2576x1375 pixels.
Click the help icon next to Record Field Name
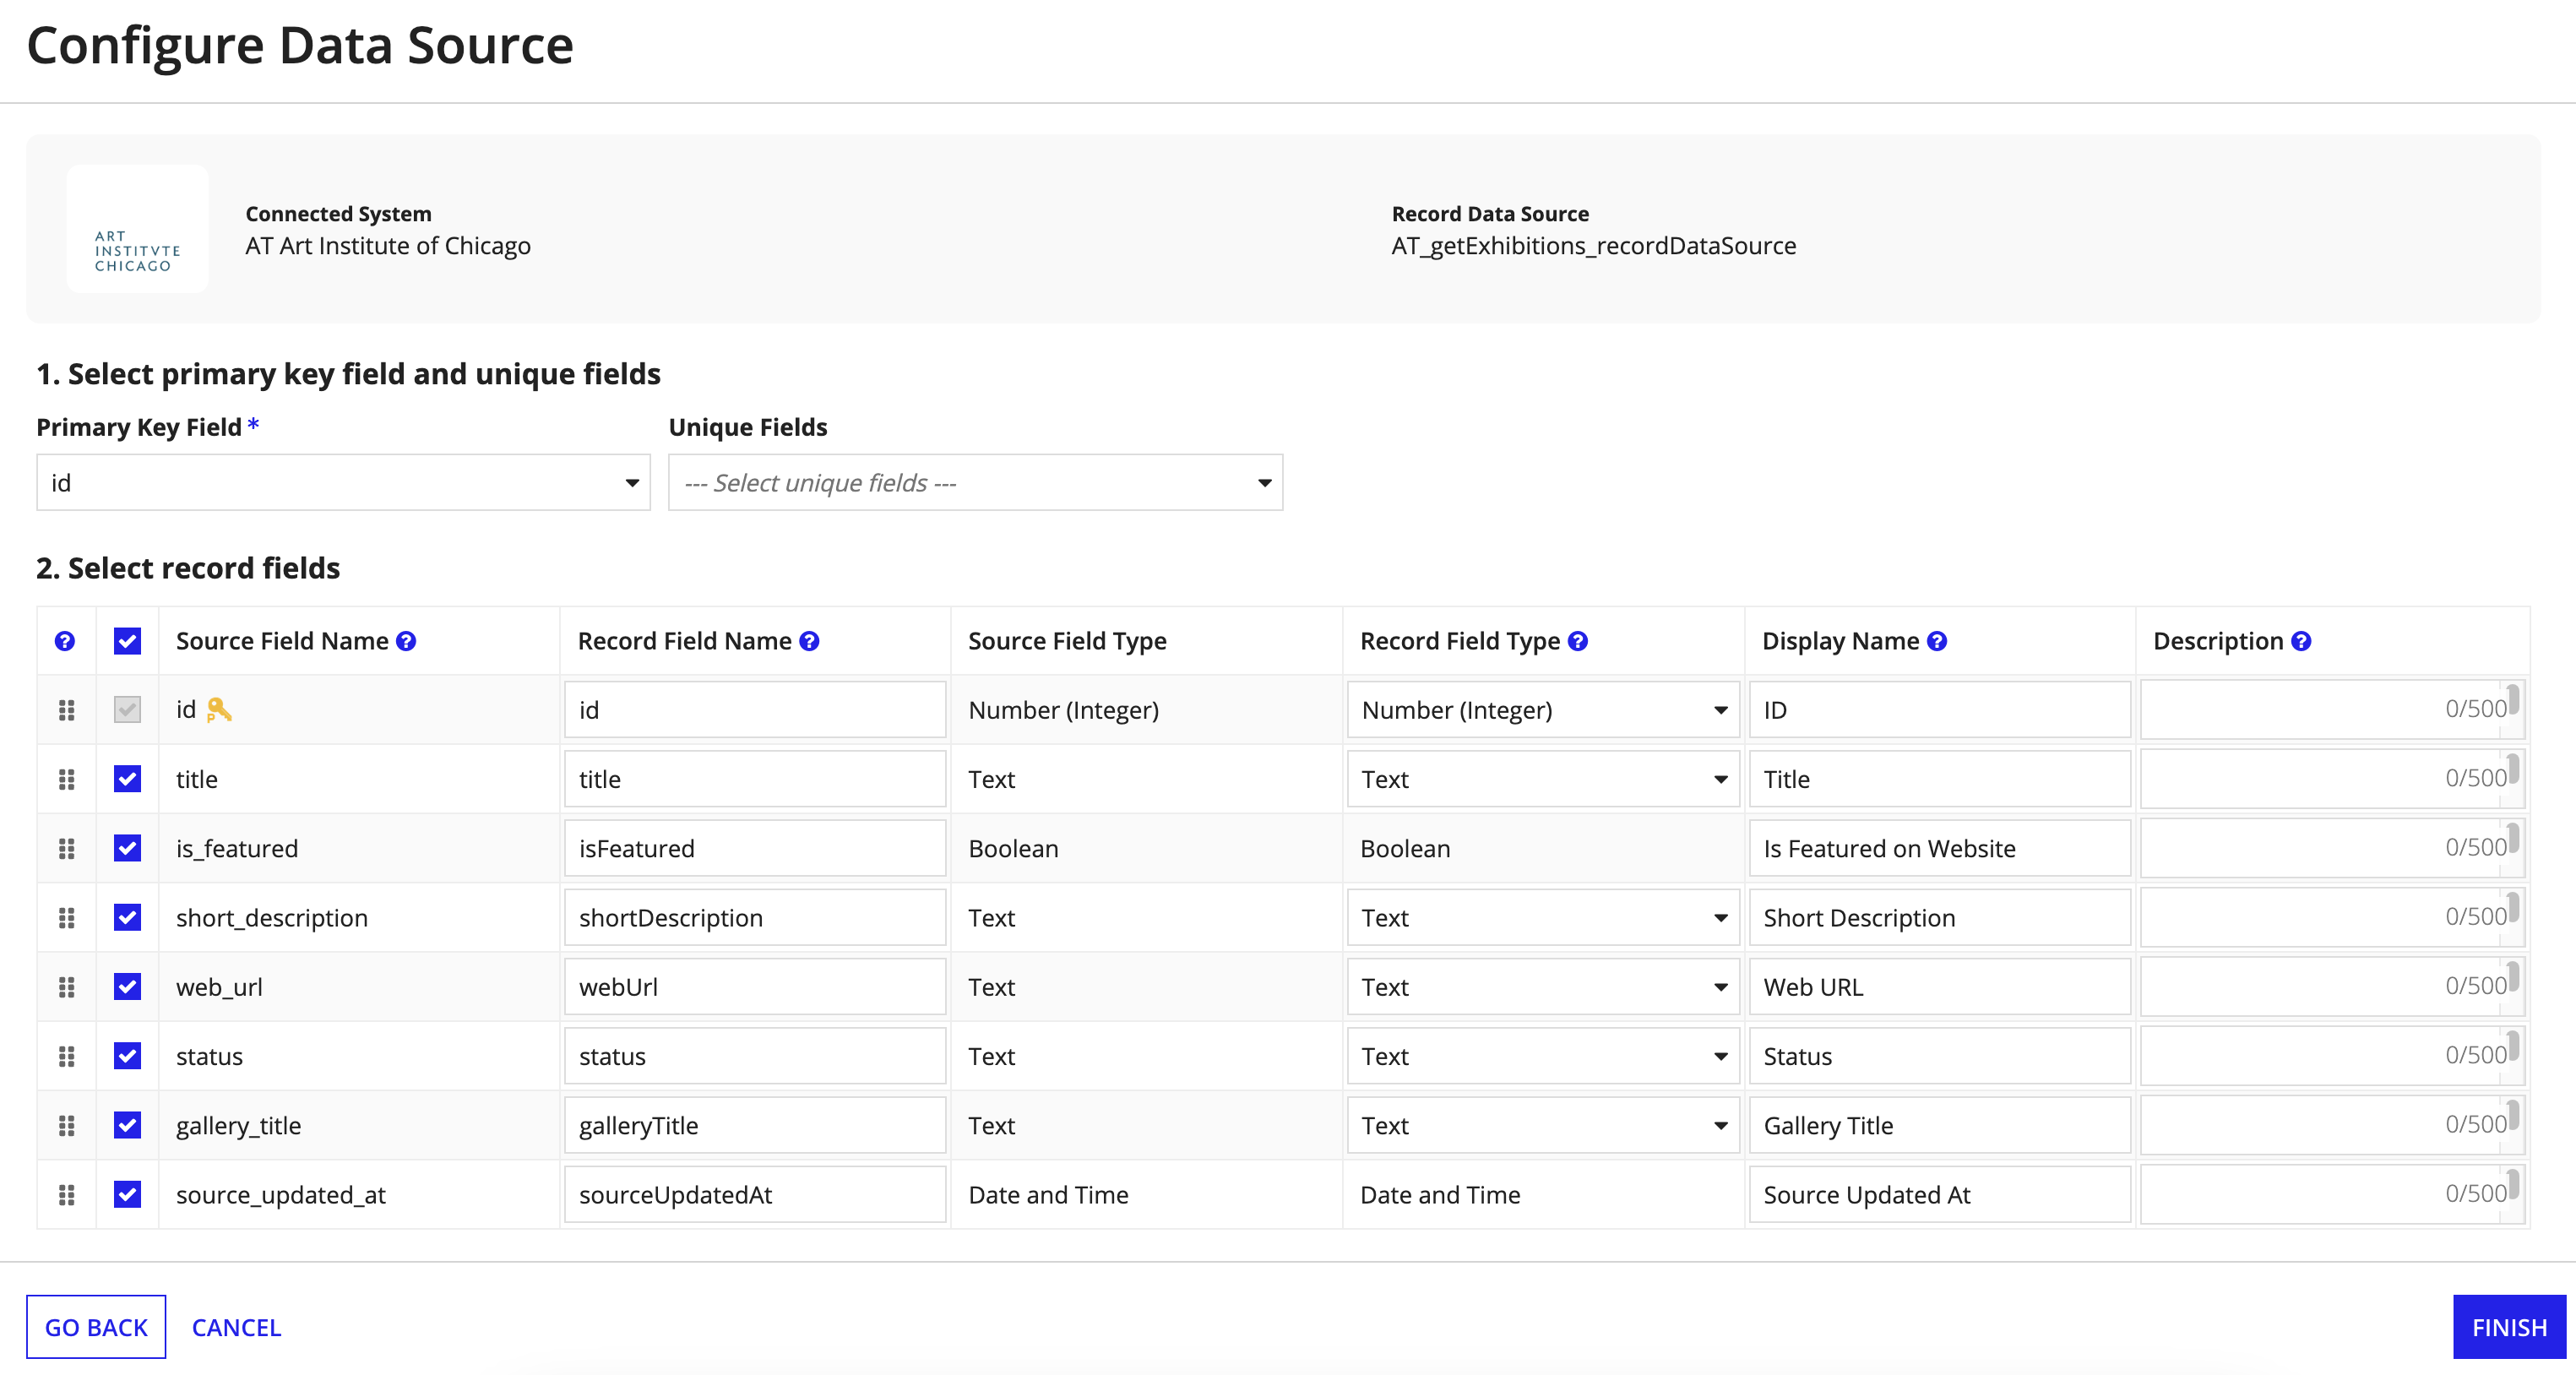click(810, 641)
